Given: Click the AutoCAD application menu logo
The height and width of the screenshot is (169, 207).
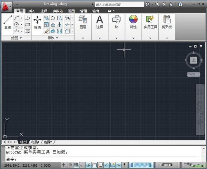Looking at the screenshot, I should (x=6, y=5).
